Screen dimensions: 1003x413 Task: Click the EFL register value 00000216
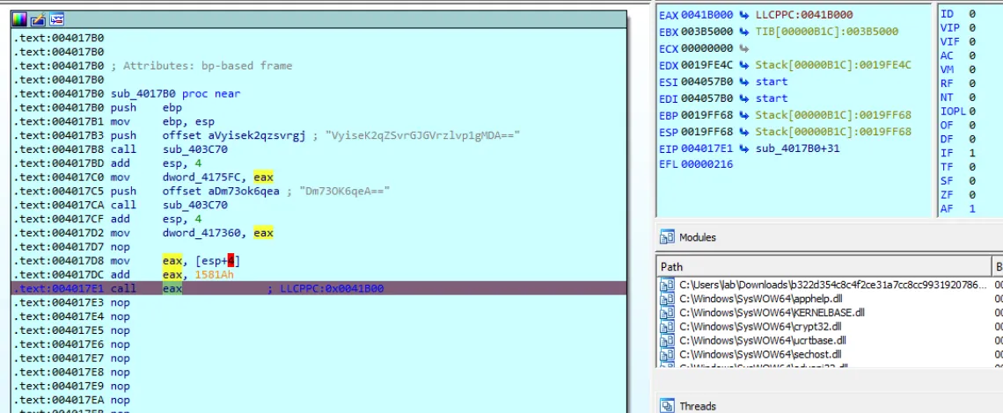coord(707,164)
